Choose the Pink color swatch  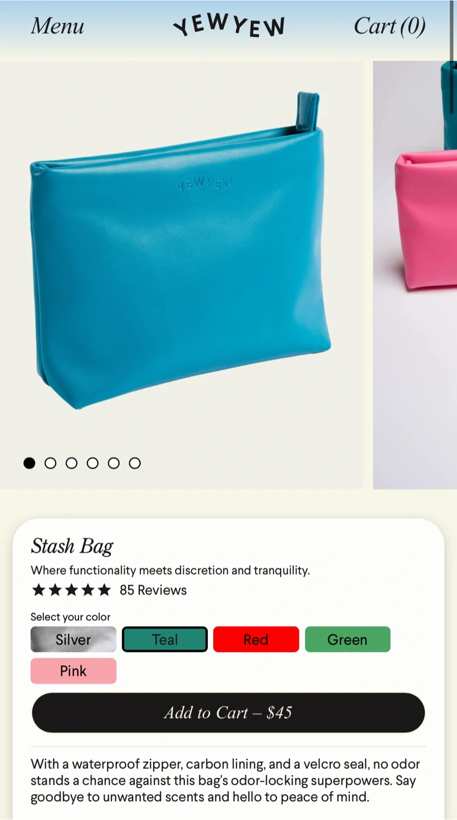coord(73,671)
